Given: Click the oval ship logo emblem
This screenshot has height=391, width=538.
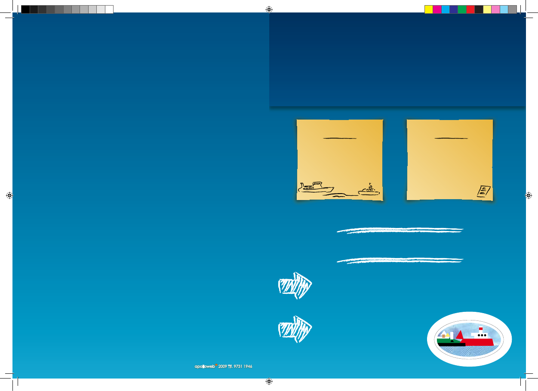Looking at the screenshot, I should coord(469,339).
